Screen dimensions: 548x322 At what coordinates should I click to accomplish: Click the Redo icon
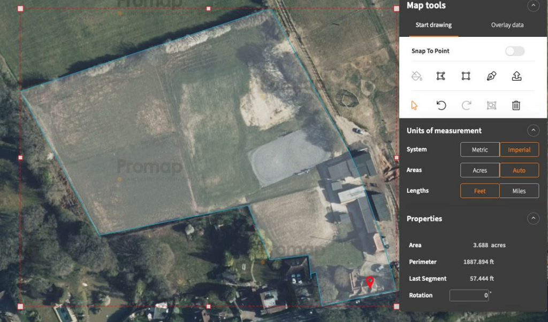[x=466, y=105]
